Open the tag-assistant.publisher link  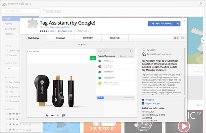pyautogui.click(x=60, y=27)
